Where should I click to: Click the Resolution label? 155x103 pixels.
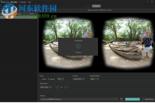click(43, 84)
